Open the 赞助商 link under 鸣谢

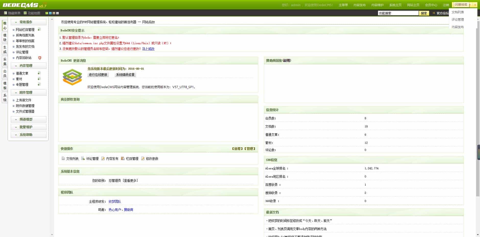[x=128, y=210]
